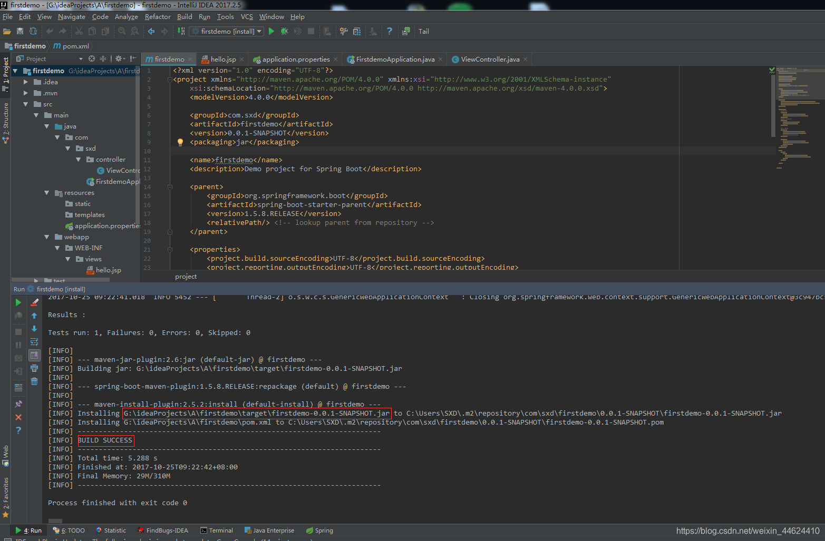
Task: Close Run tab with red X icon
Action: click(x=18, y=417)
